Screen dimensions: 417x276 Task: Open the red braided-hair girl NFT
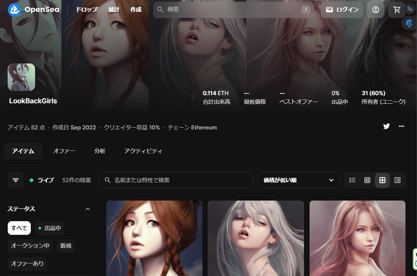pyautogui.click(x=154, y=238)
